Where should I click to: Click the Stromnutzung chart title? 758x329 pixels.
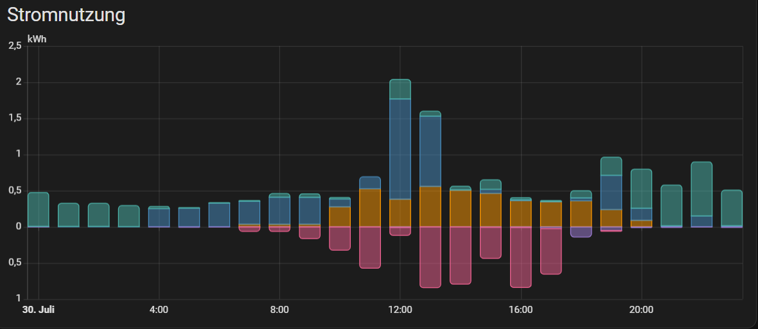click(x=66, y=15)
